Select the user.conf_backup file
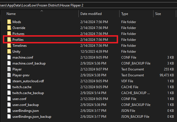 click(25, 105)
